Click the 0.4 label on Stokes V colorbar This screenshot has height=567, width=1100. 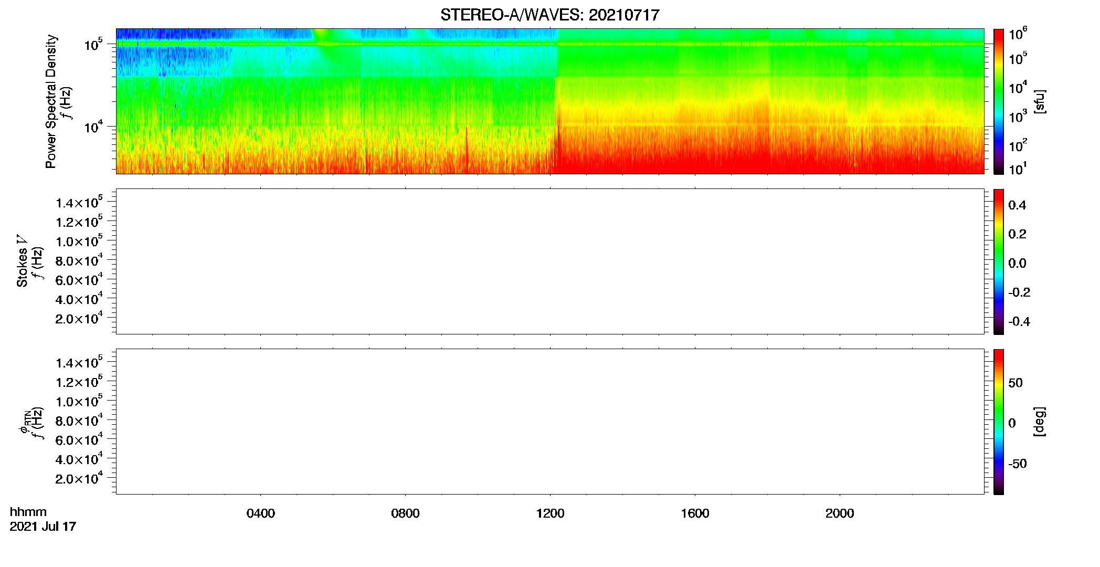pyautogui.click(x=1017, y=205)
